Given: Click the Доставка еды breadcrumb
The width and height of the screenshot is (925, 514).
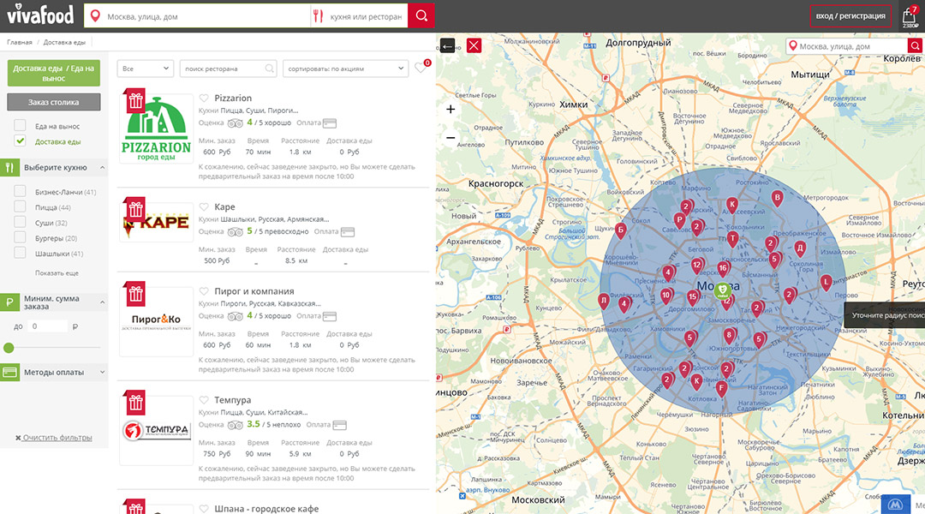Looking at the screenshot, I should tap(64, 43).
